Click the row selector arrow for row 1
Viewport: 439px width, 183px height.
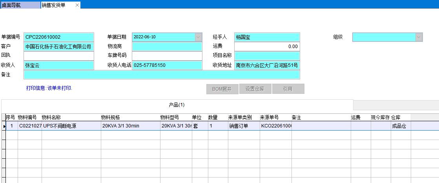click(4, 126)
